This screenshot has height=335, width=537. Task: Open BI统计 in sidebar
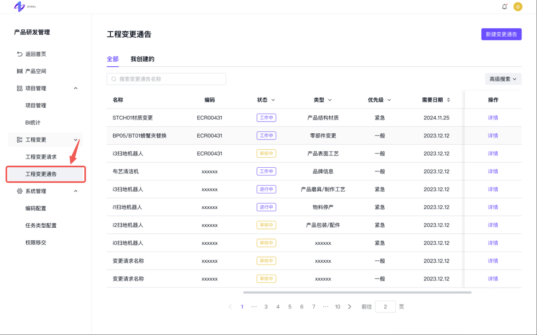tap(33, 123)
